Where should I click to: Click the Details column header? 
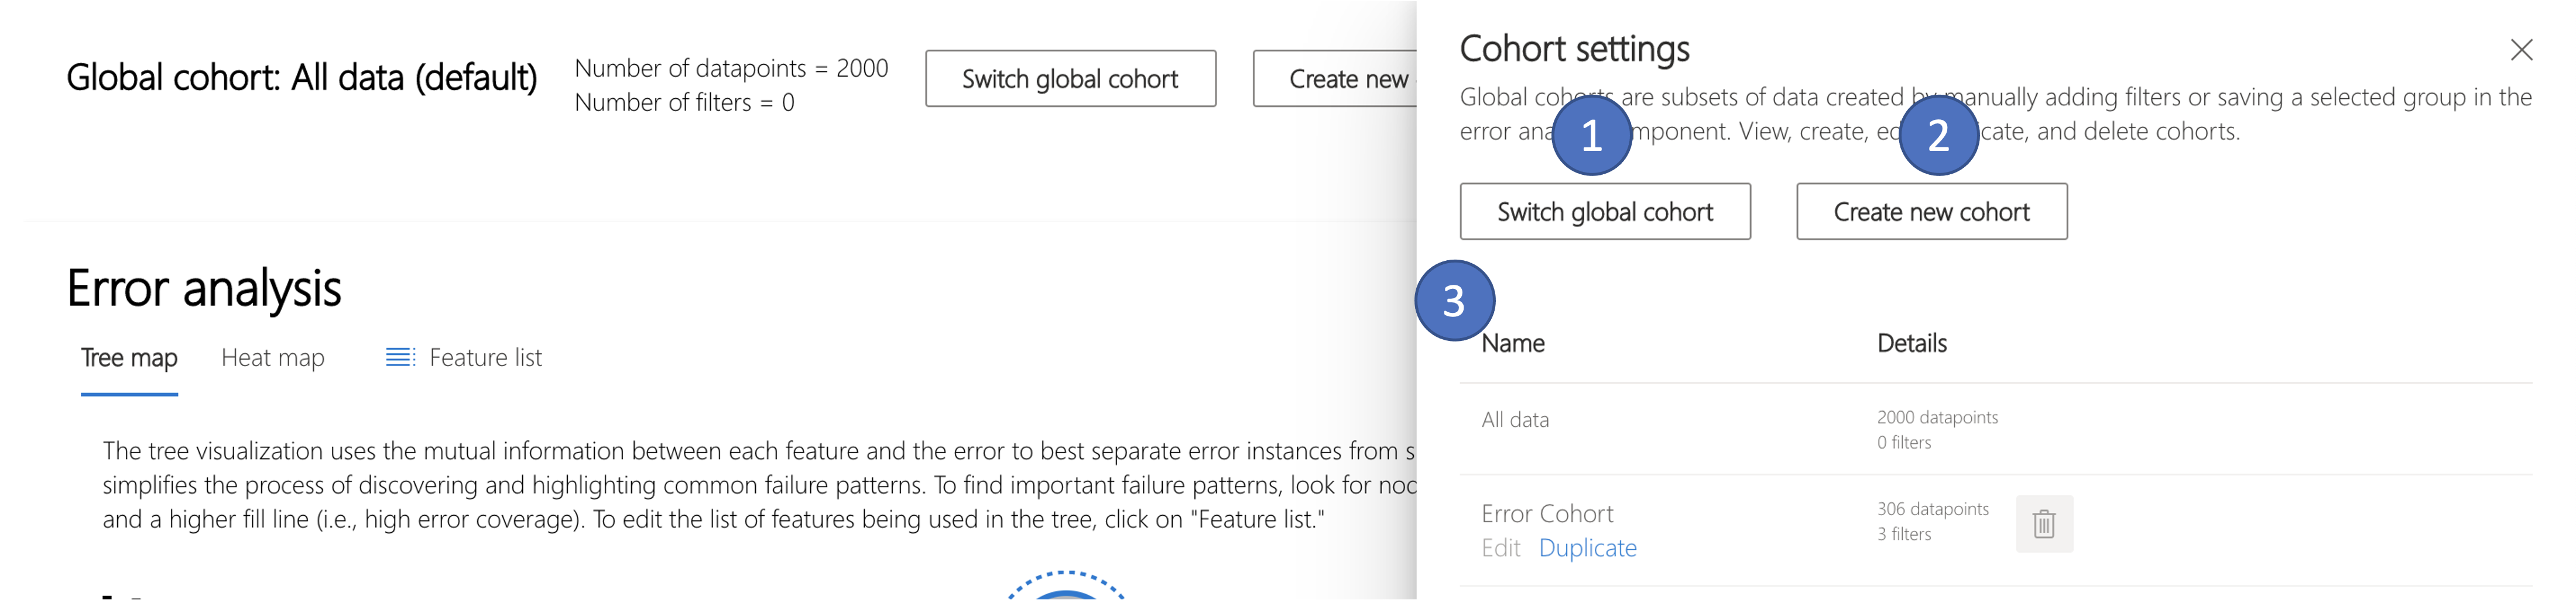click(x=1911, y=343)
